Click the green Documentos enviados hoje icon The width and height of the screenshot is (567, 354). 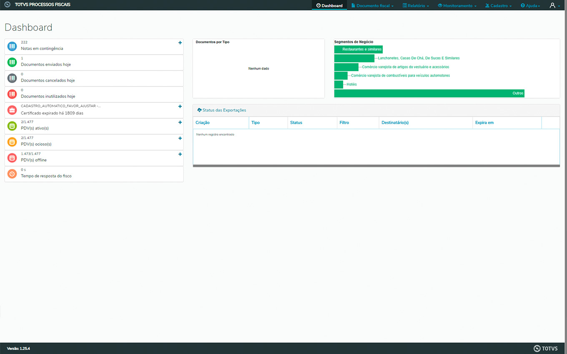coord(12,62)
